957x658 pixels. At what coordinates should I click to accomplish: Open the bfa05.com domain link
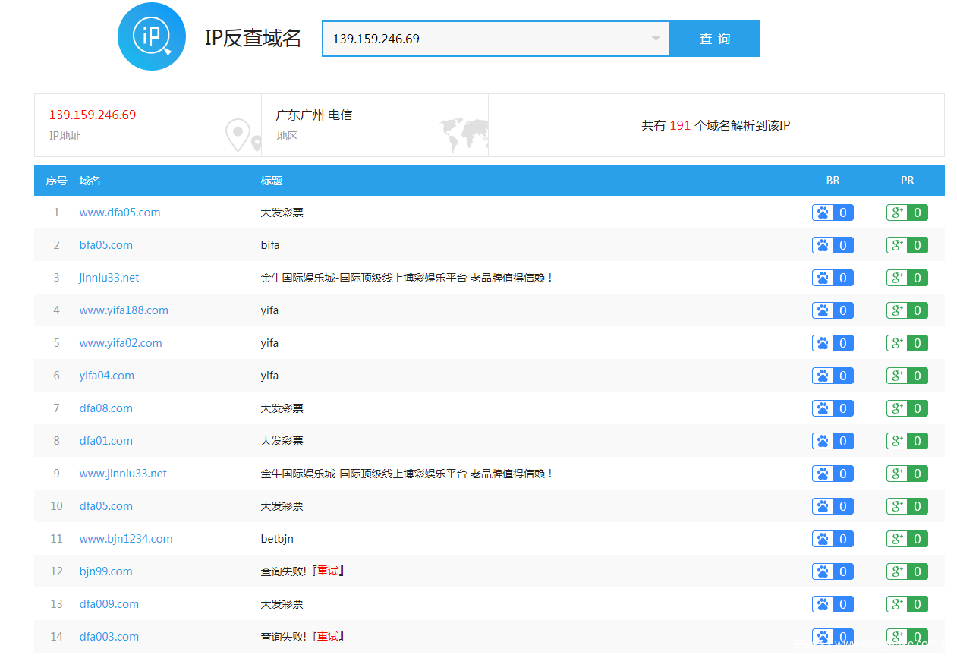tap(106, 245)
